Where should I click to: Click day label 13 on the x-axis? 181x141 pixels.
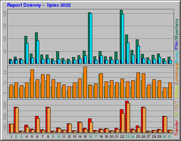click(x=74, y=137)
